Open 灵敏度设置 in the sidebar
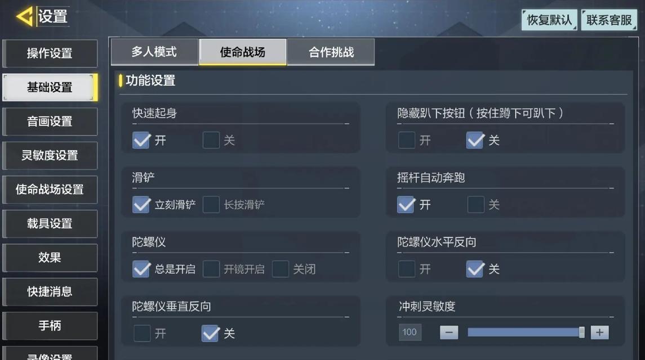Image resolution: width=645 pixels, height=360 pixels. (x=50, y=155)
